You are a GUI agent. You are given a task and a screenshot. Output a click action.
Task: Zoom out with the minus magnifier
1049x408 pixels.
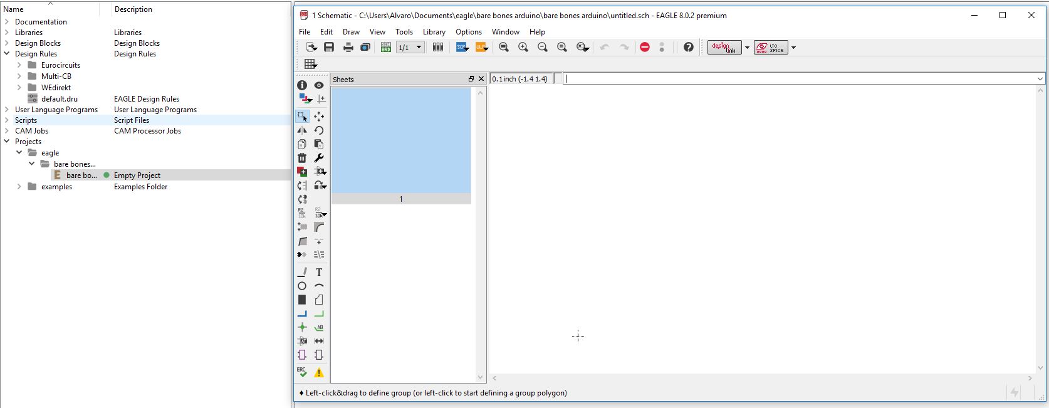543,47
